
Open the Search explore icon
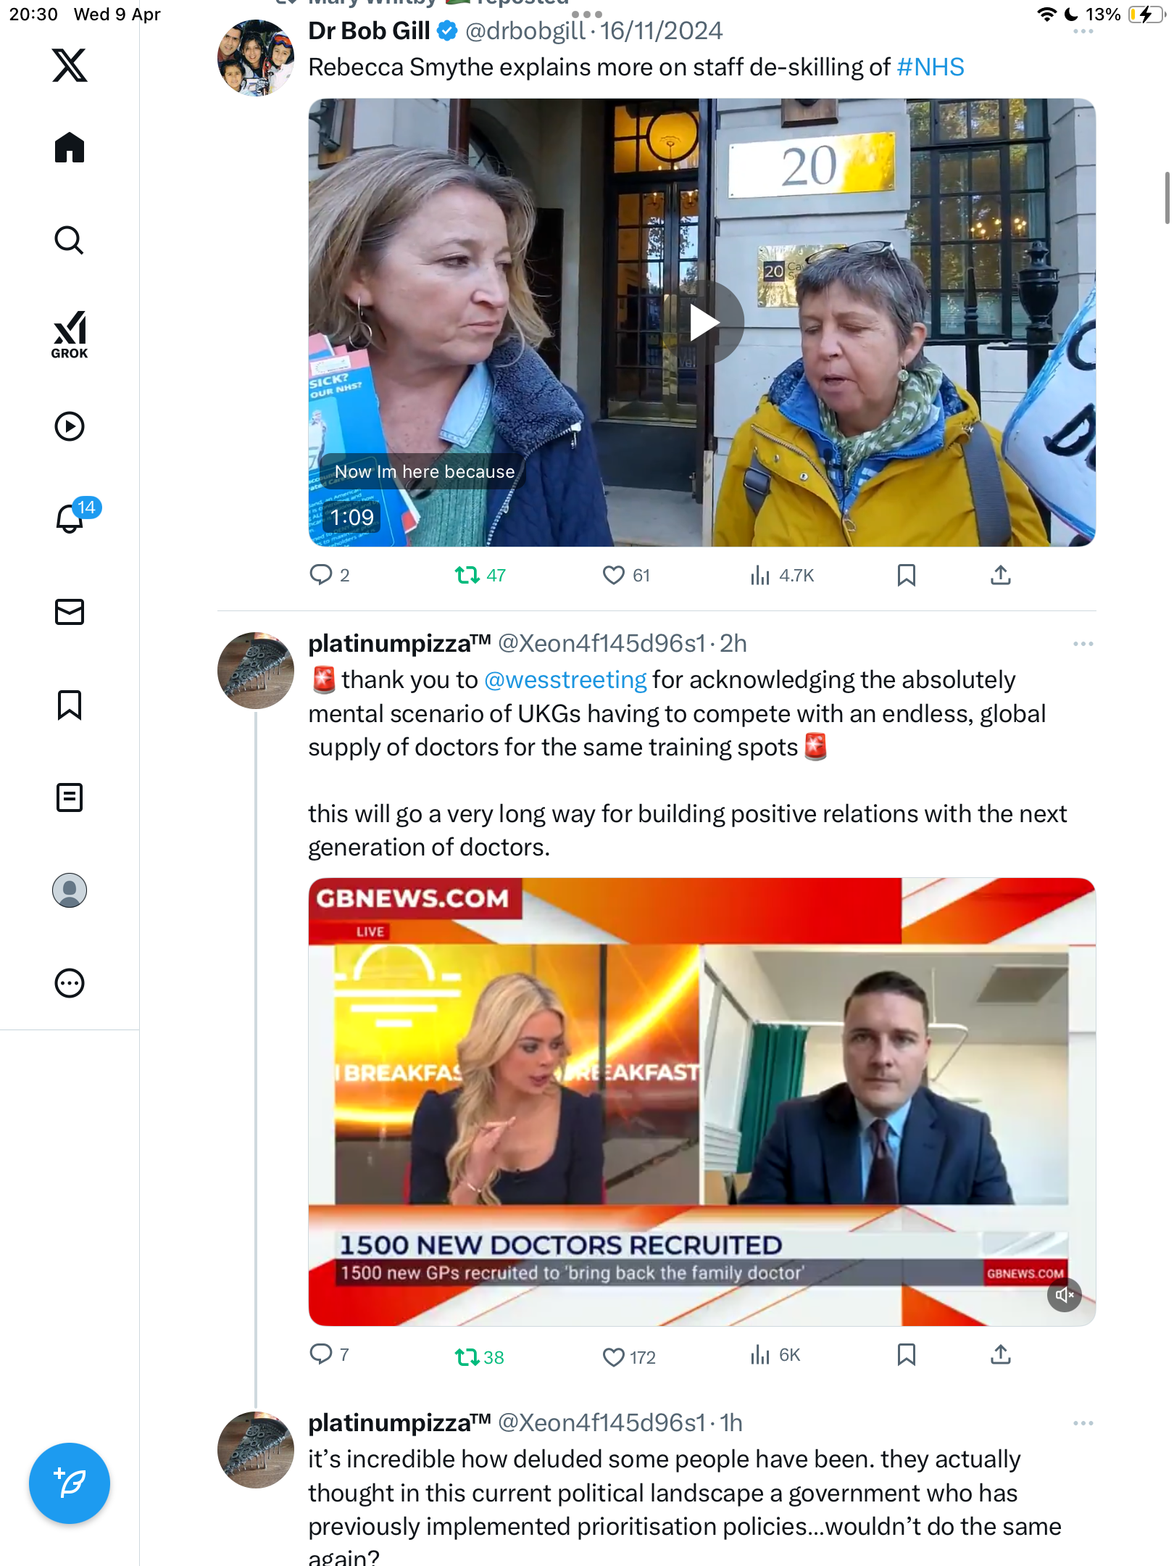click(70, 240)
